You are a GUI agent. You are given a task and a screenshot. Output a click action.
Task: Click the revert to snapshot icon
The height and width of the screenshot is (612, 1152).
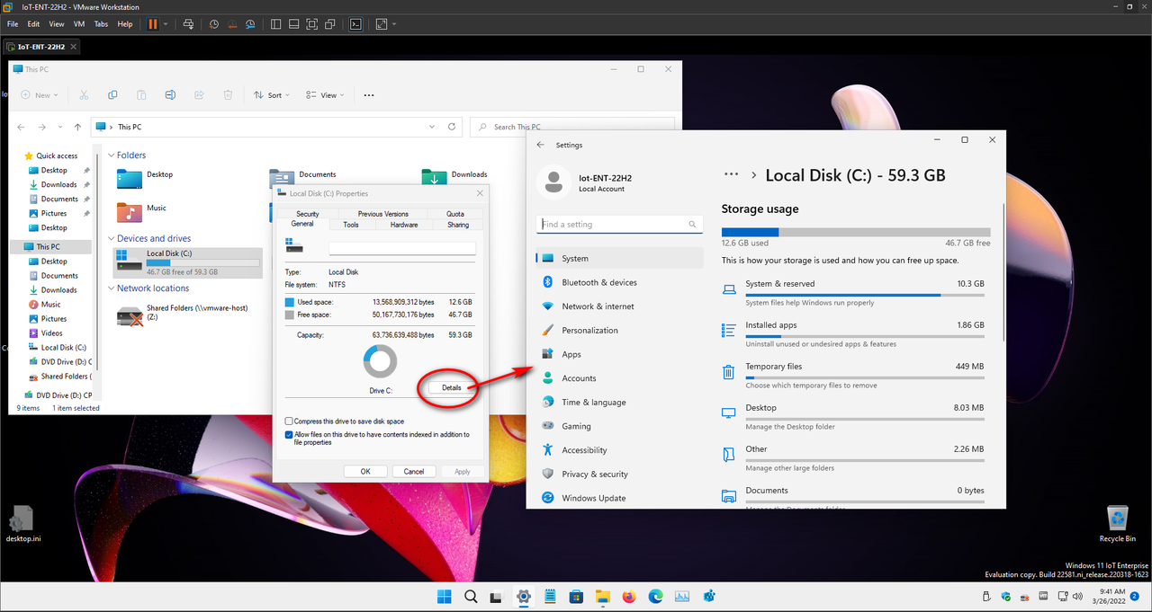tap(232, 23)
